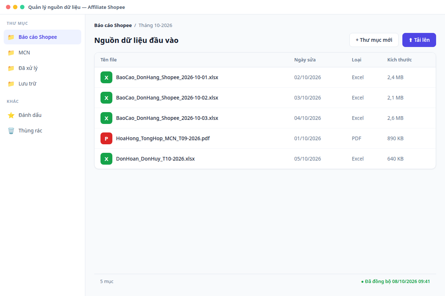The height and width of the screenshot is (296, 445).
Task: Select file BaoCao_DonHang_Shopee_2026-10-03.xlsx
Action: [265, 118]
